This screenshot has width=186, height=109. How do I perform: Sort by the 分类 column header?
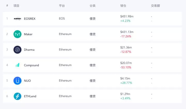[92, 6]
